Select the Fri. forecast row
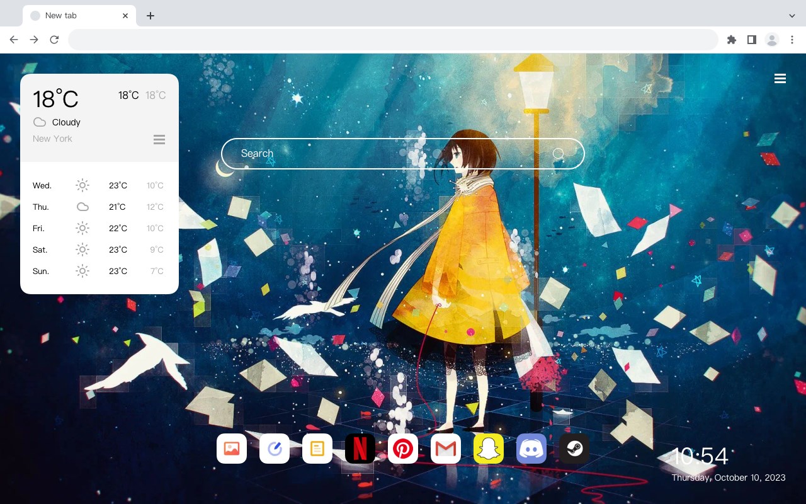806x504 pixels. [99, 228]
